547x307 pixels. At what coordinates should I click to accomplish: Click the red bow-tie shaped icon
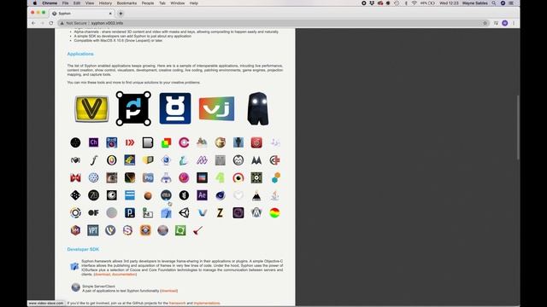75,178
